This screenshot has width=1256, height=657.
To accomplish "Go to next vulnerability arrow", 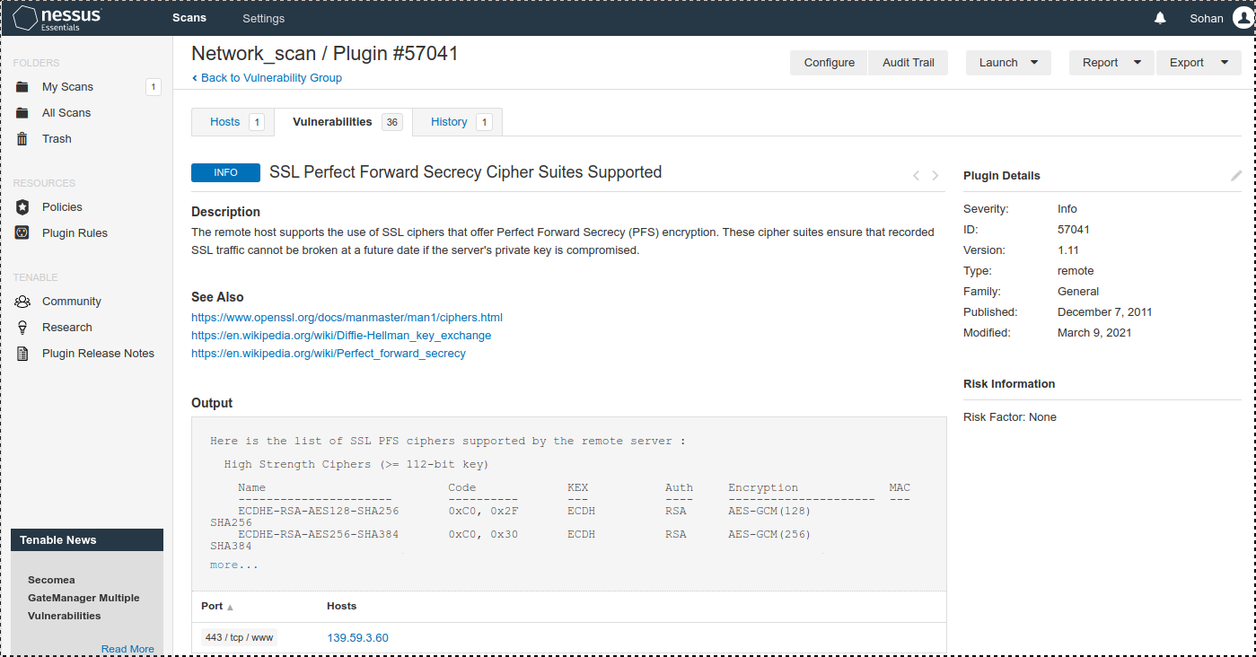I will 935,176.
